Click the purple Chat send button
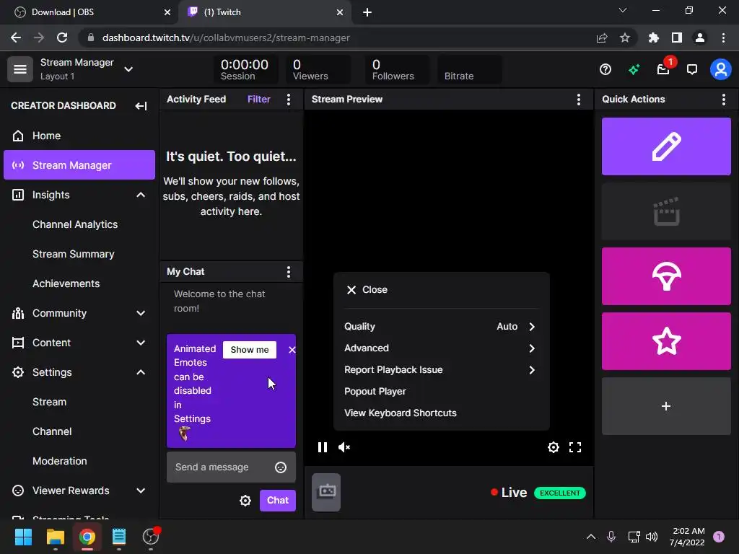Image resolution: width=739 pixels, height=554 pixels. click(x=278, y=501)
